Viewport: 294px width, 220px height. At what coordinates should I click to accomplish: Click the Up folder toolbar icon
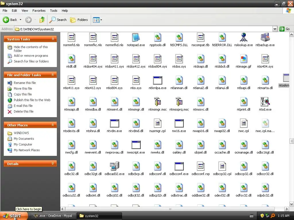click(42, 20)
